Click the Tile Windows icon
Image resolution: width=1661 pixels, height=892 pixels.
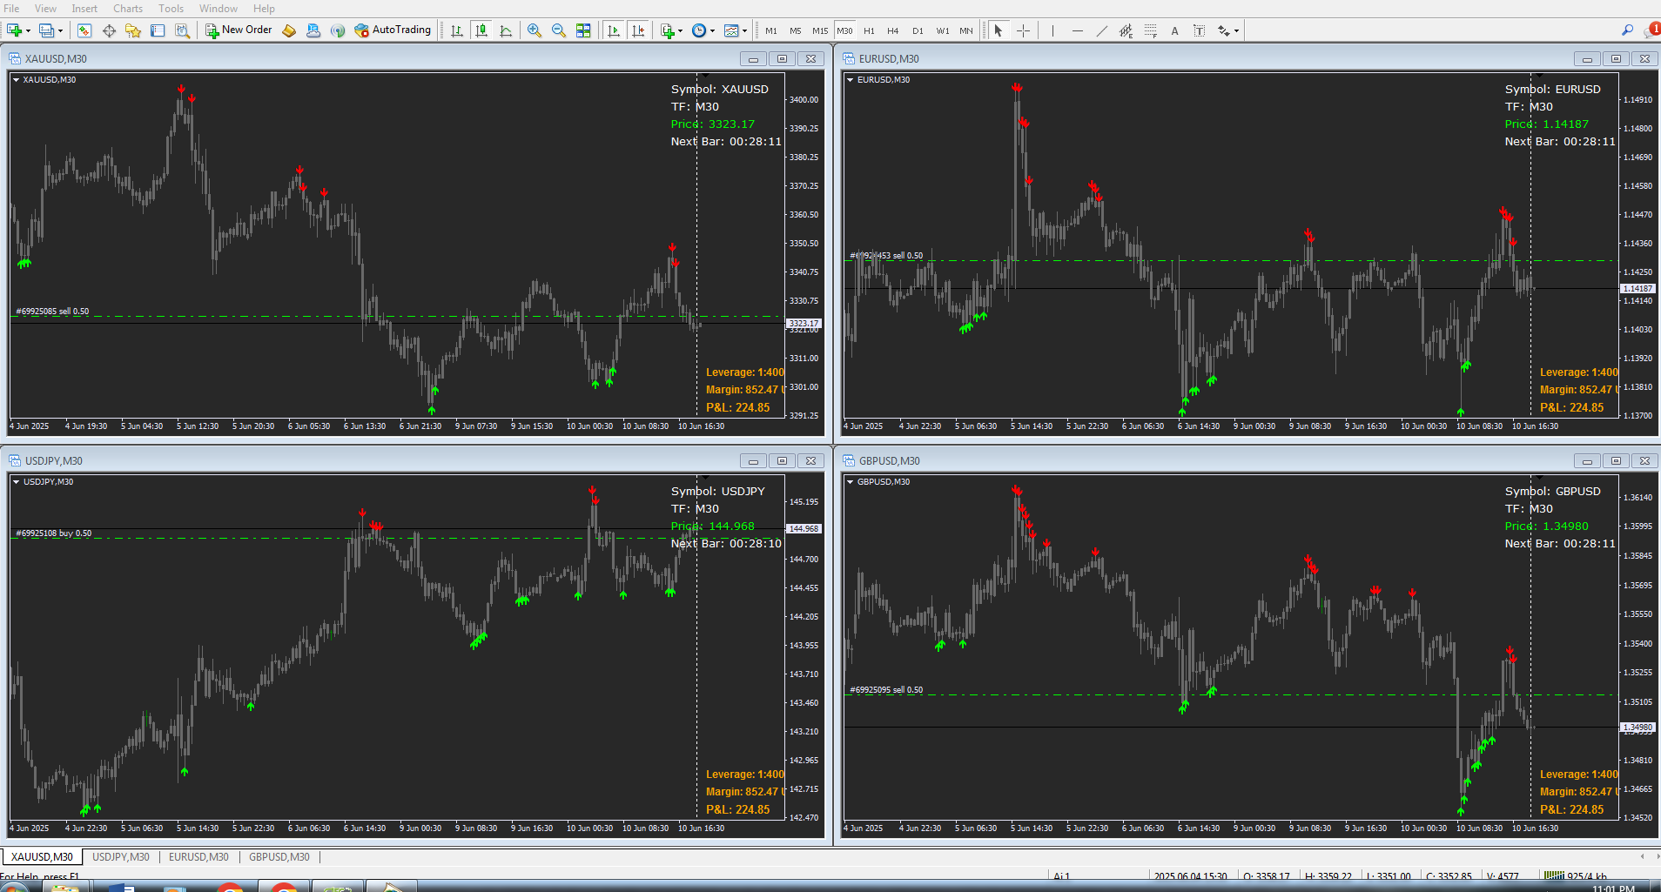point(583,30)
